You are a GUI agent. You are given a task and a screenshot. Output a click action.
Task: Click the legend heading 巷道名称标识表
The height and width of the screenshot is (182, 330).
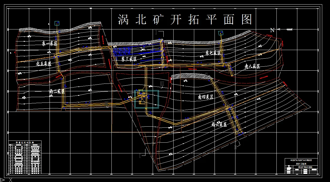coord(25,142)
